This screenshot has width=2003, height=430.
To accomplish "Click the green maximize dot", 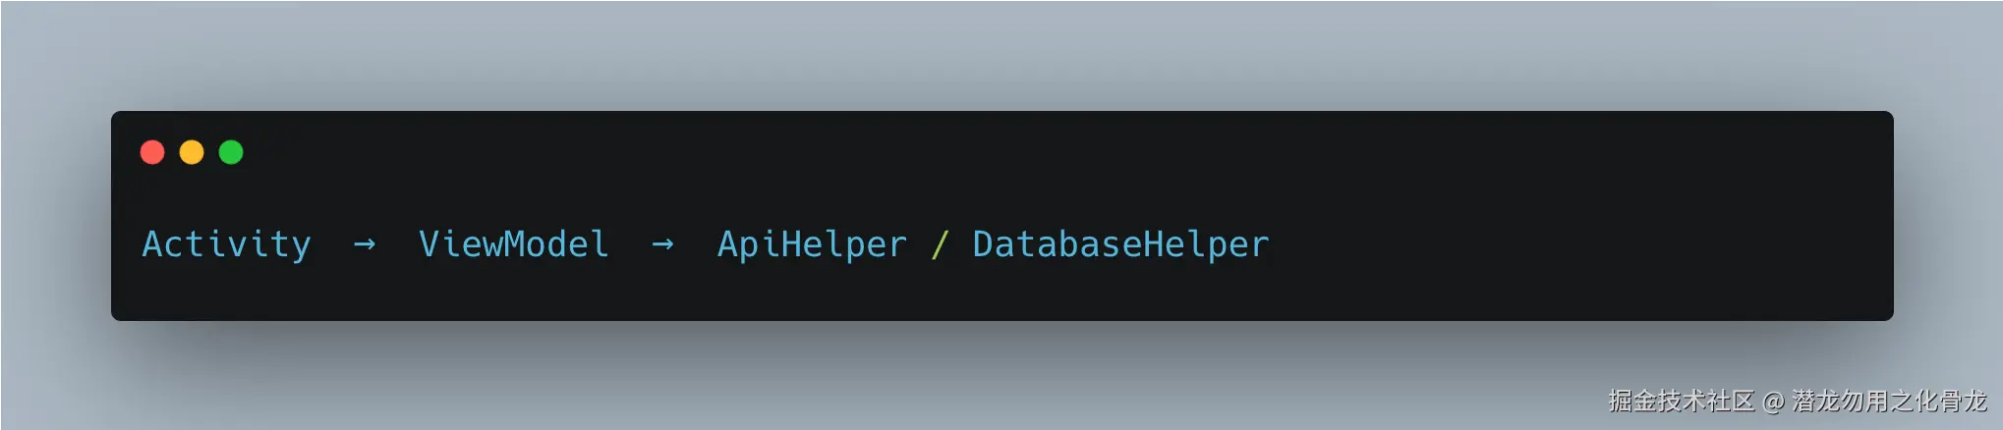I will (x=231, y=152).
